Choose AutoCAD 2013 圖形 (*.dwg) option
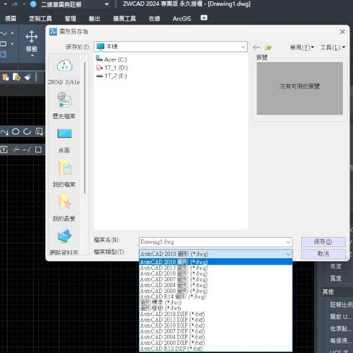Screen dimensions: 353x353 [x=216, y=268]
